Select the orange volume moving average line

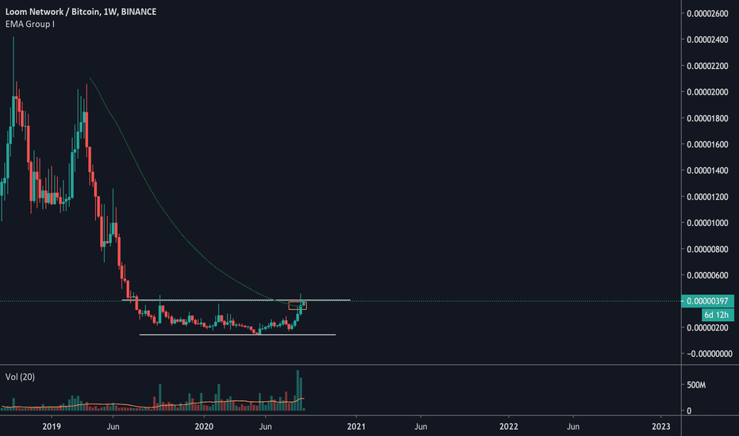coord(152,405)
